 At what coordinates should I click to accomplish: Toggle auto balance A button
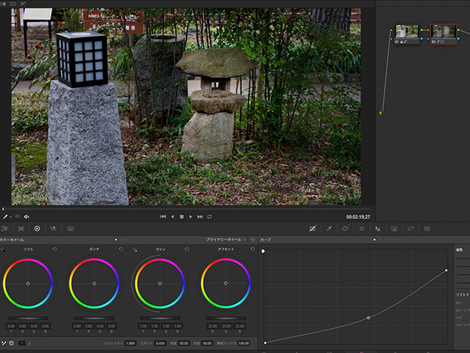[12, 343]
